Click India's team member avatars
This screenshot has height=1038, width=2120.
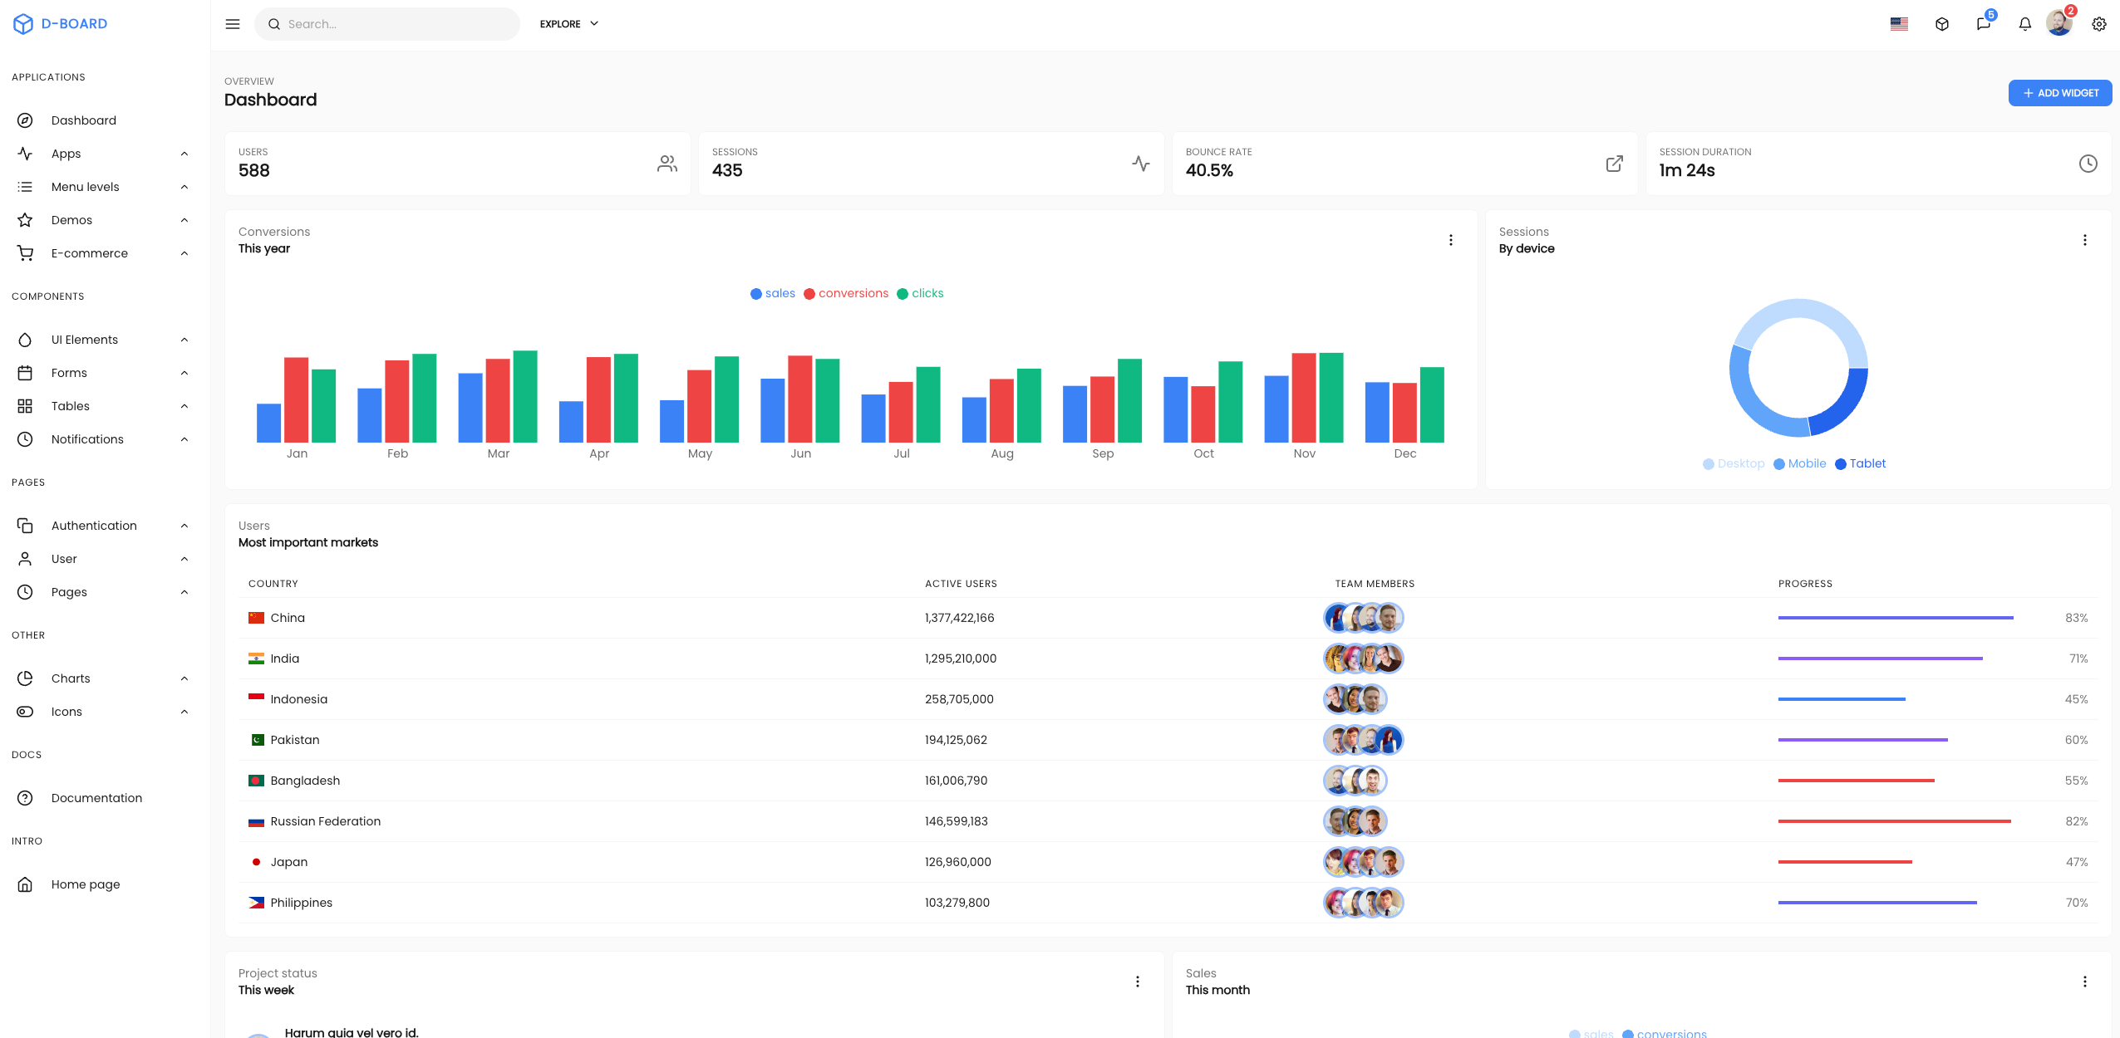pos(1363,659)
